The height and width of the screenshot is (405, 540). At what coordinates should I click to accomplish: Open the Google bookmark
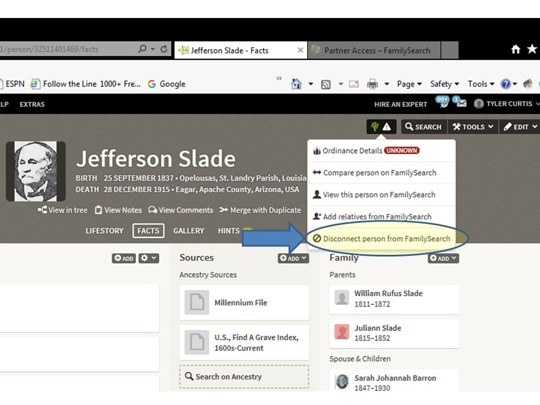tap(166, 84)
